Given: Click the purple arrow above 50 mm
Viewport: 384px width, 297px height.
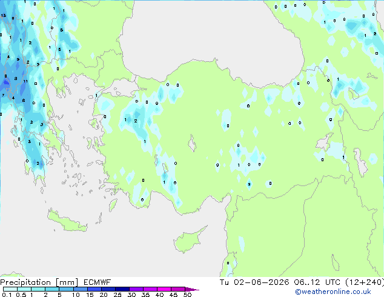Looking at the screenshot, I should tap(192, 289).
